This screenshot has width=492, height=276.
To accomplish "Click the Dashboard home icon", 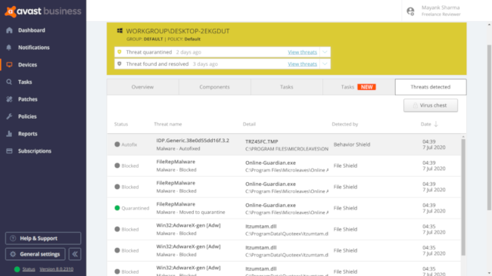I will pos(9,30).
